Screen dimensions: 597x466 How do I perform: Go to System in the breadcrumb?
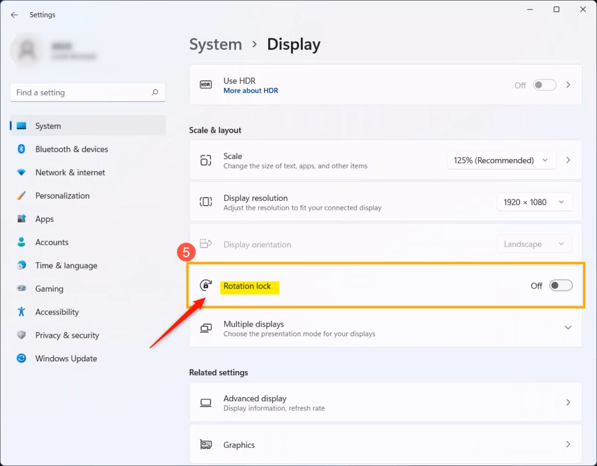(x=215, y=45)
